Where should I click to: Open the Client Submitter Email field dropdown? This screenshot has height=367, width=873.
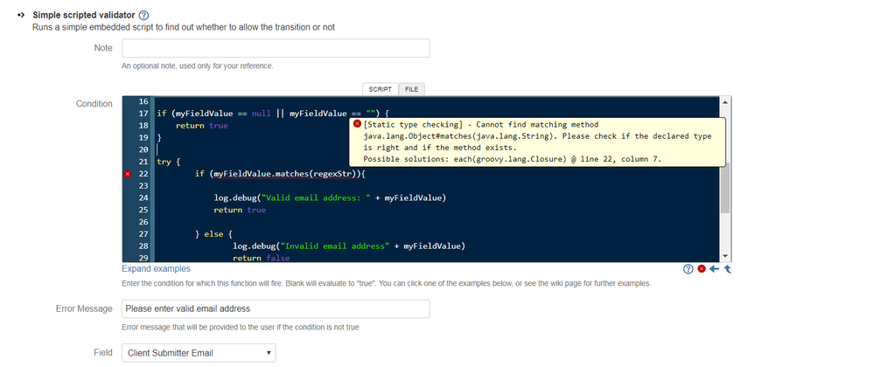199,352
